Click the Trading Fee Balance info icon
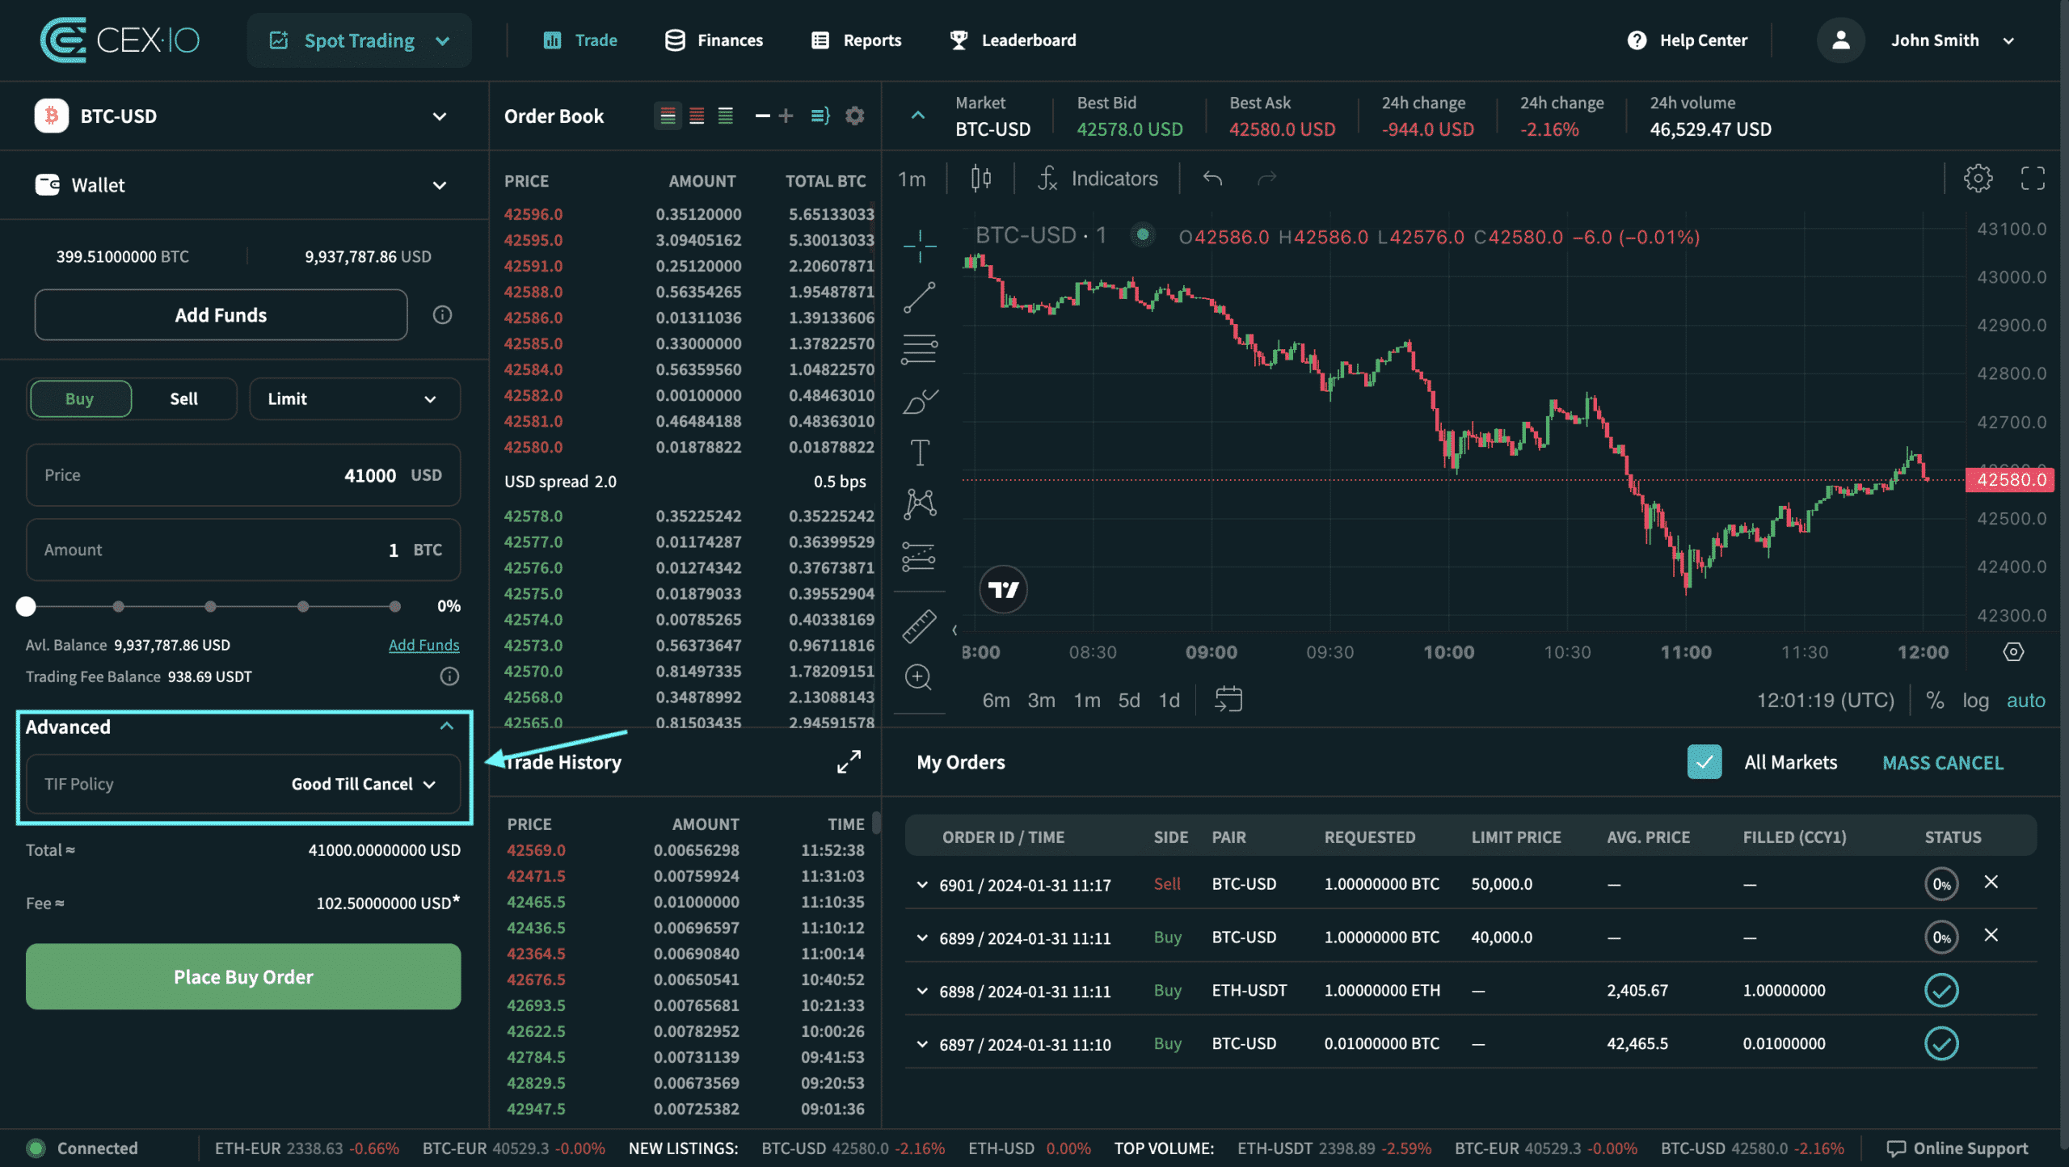Screen dimensions: 2069x1167 click(x=449, y=676)
